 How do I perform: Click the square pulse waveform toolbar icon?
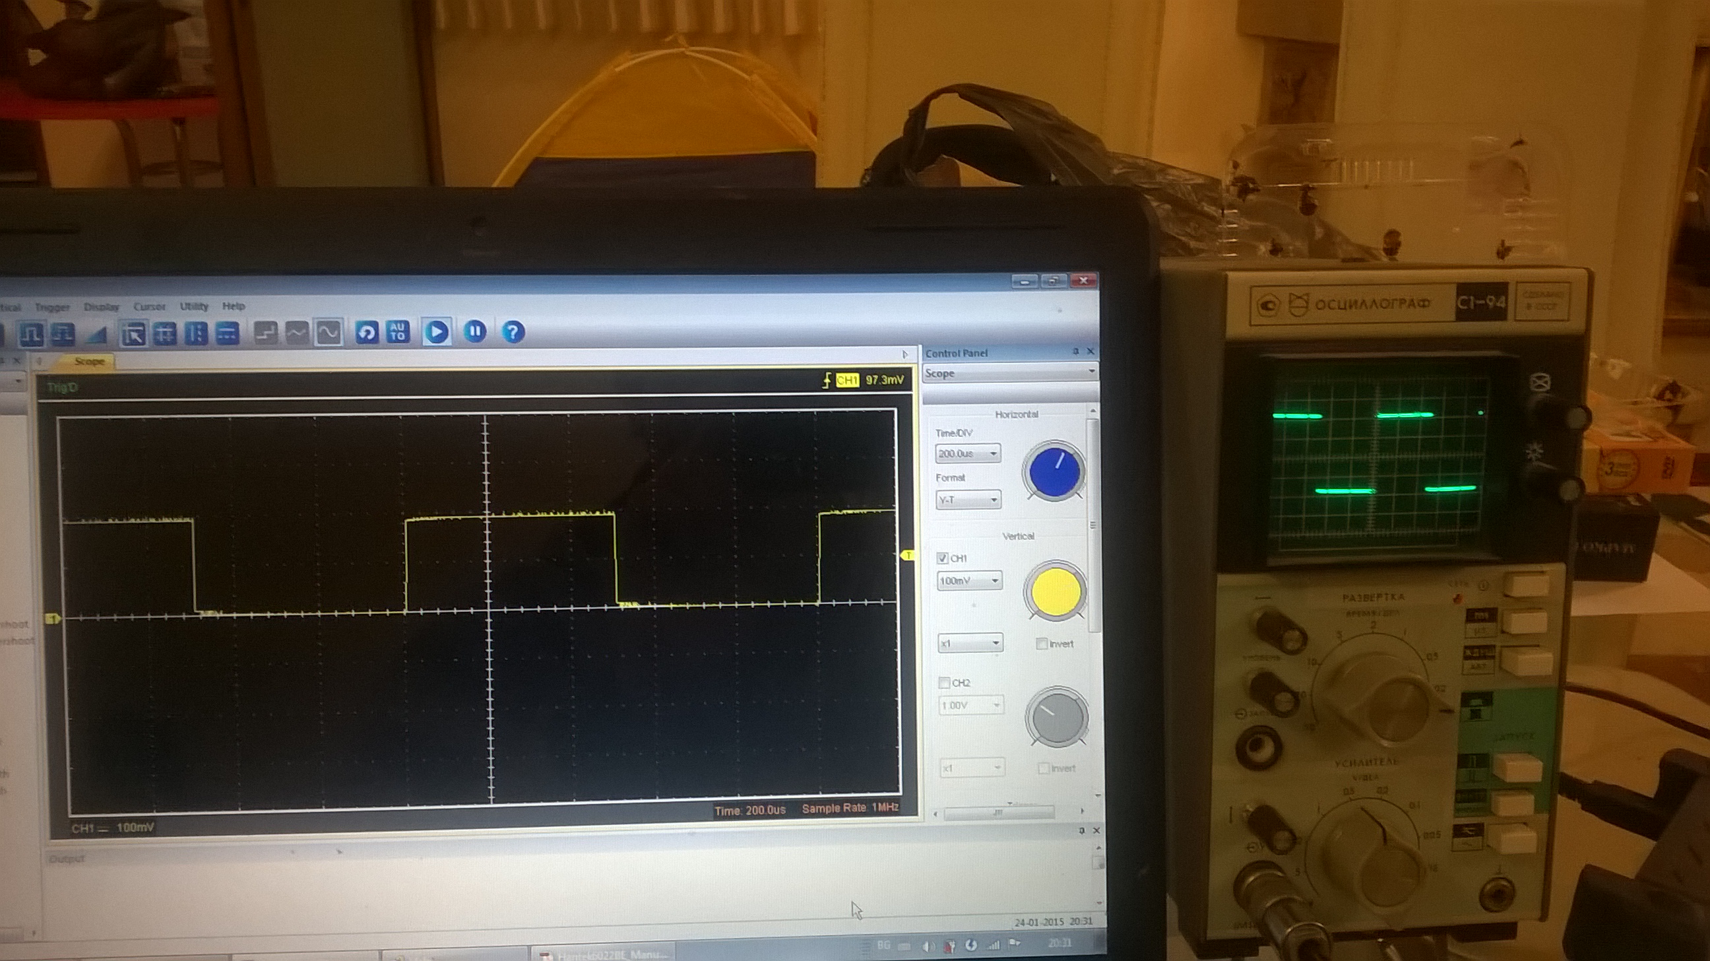31,334
